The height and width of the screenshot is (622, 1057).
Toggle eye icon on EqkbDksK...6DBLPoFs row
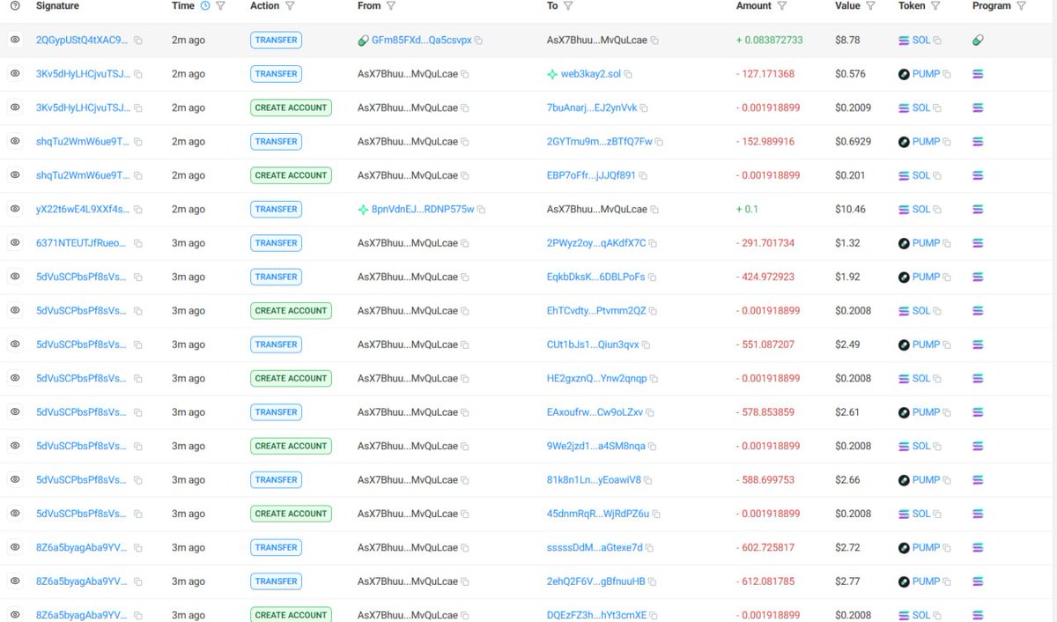[x=15, y=277]
